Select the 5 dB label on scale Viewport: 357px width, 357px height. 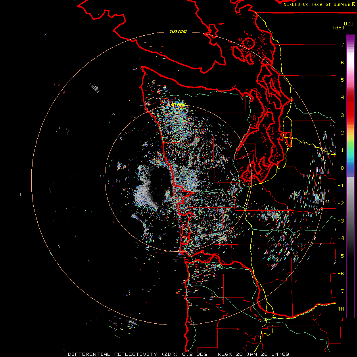click(x=342, y=80)
